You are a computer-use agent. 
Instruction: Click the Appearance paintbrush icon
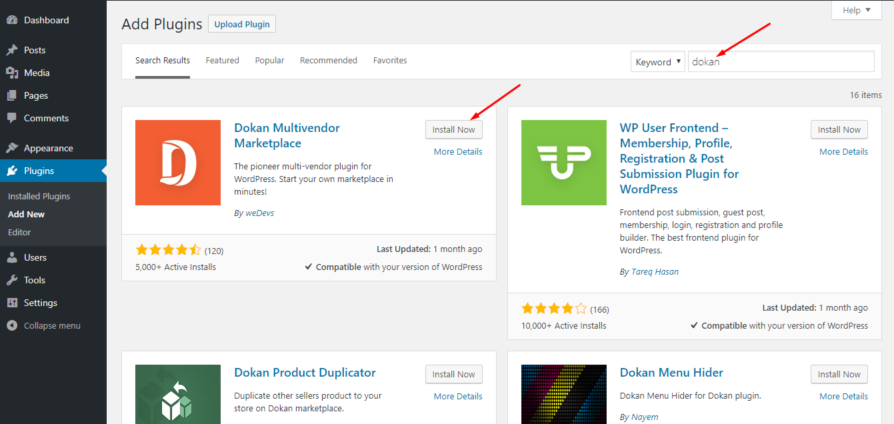(x=12, y=148)
